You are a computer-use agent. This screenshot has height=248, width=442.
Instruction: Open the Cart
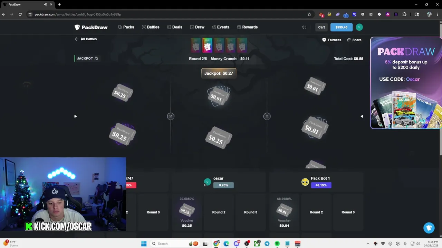[321, 27]
